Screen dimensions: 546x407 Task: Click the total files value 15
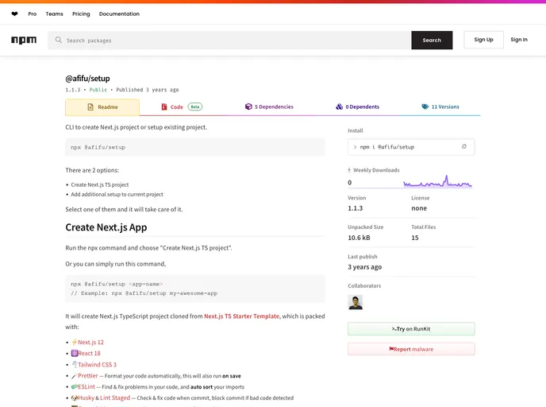click(415, 238)
